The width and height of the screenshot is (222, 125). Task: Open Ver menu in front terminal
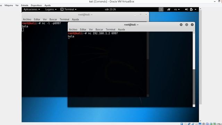91,30
